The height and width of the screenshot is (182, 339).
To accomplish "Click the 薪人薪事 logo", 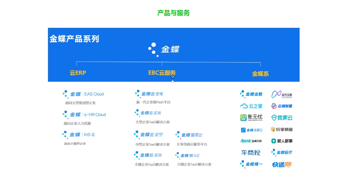I will [282, 141].
